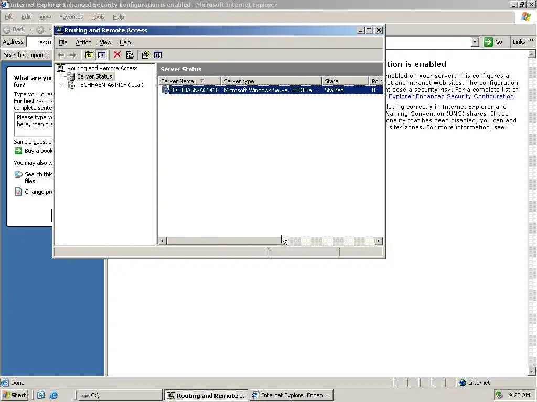537x402 pixels.
Task: Click the green Go arrow in Internet Explorer
Action: [488, 42]
